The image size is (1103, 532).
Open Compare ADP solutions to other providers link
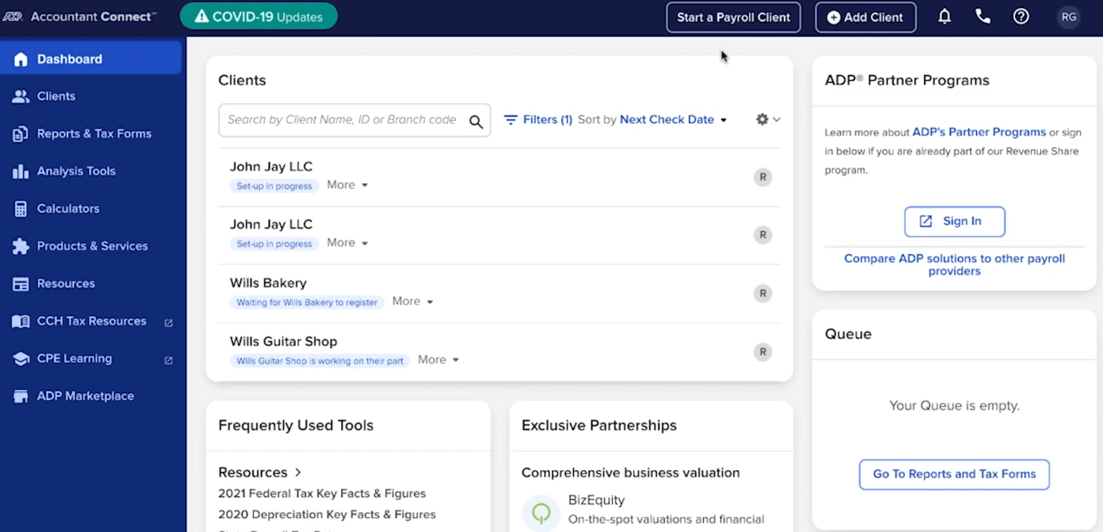tap(954, 265)
